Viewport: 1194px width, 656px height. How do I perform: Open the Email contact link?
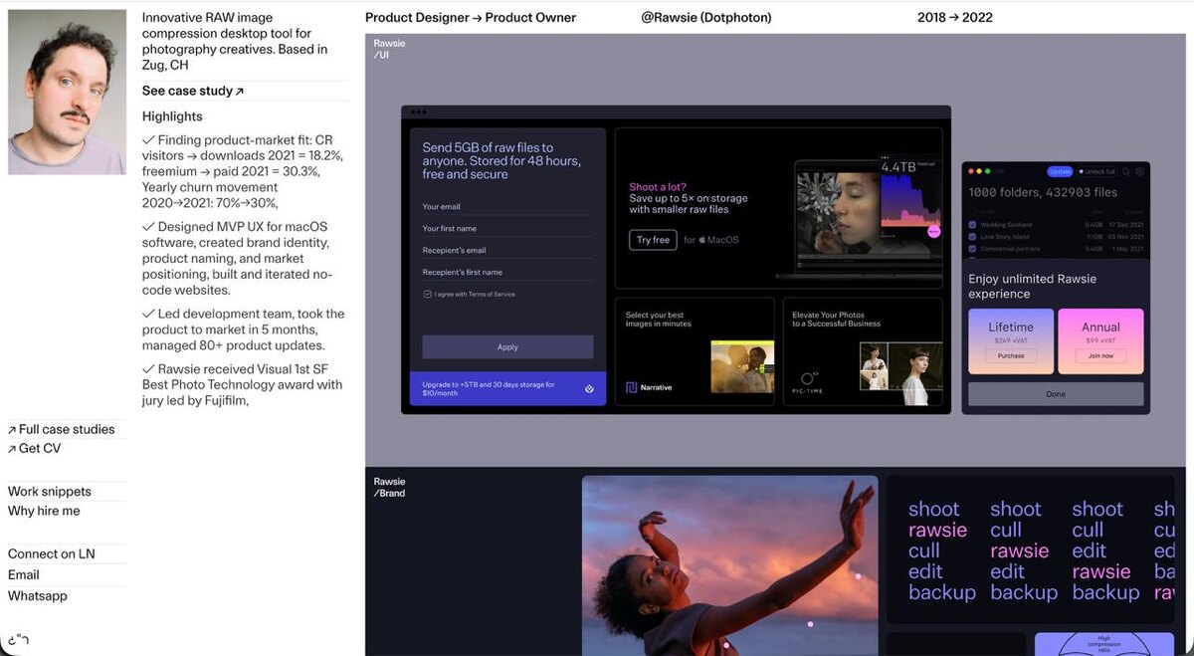click(x=24, y=575)
